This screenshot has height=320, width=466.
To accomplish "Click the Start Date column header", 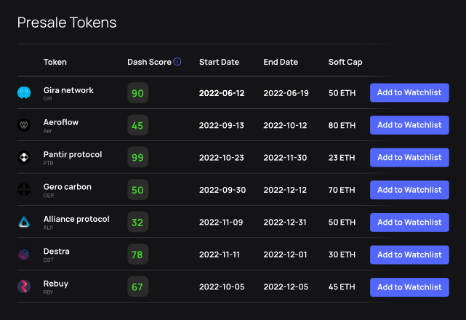I will tap(219, 62).
